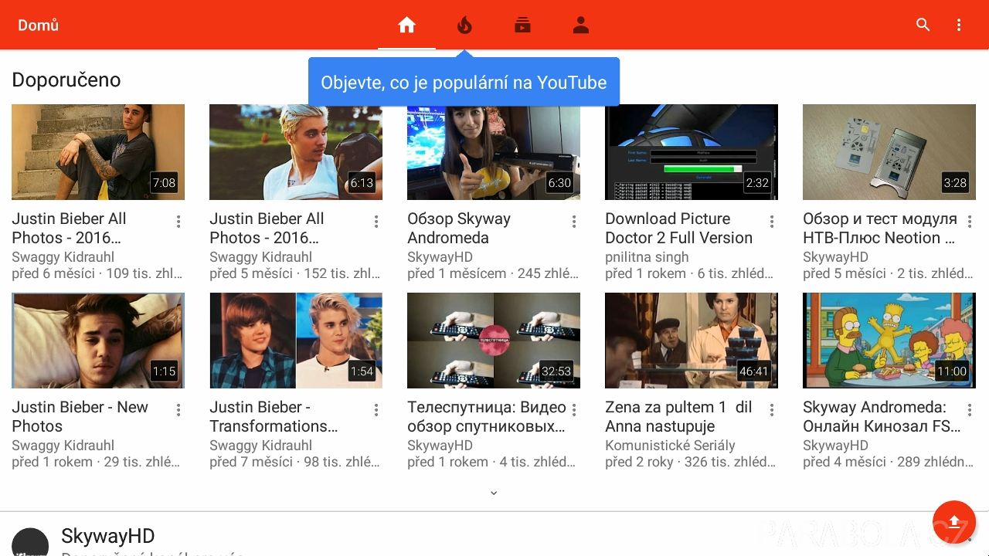This screenshot has width=989, height=556.
Task: Click the 'Doporučeno' section heading
Action: pyautogui.click(x=66, y=80)
